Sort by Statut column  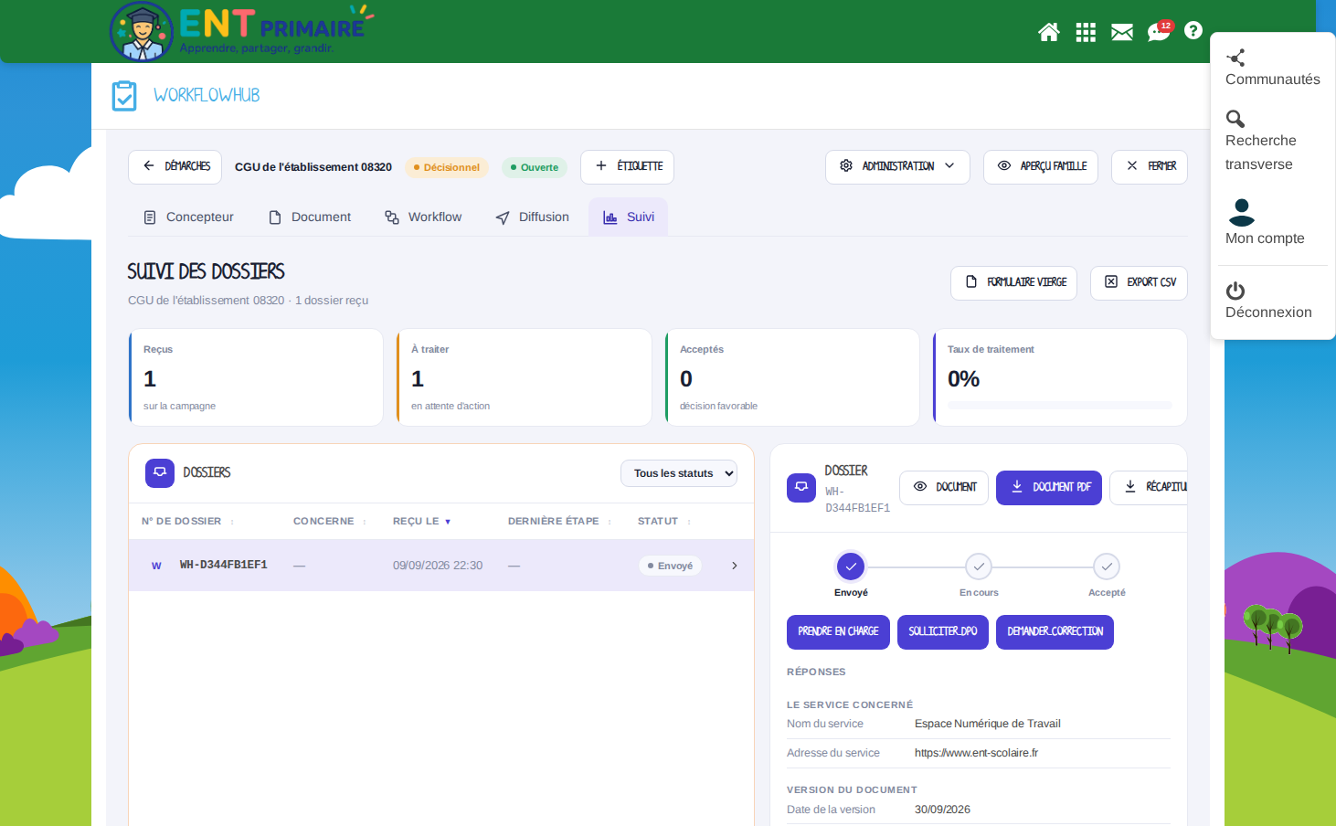[664, 522]
